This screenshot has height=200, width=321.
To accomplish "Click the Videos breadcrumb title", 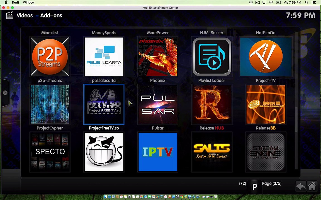I will click(x=25, y=15).
